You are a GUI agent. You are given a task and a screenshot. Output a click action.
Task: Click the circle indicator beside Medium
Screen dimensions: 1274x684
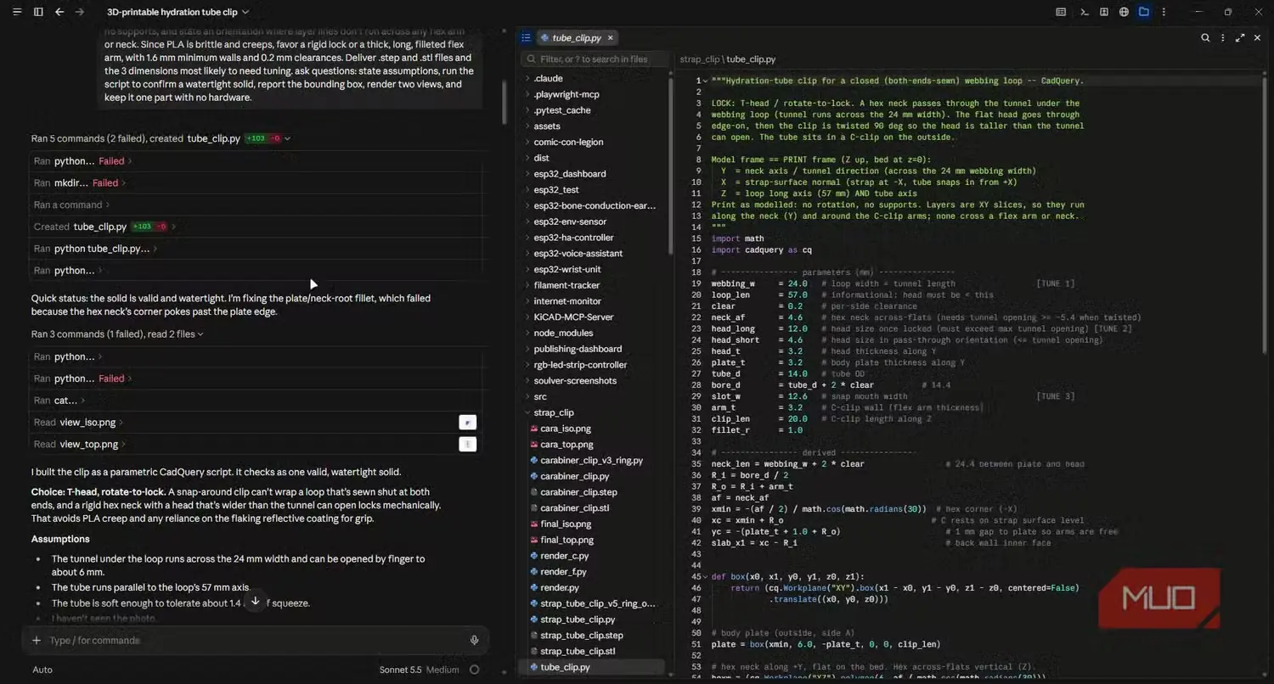click(475, 670)
